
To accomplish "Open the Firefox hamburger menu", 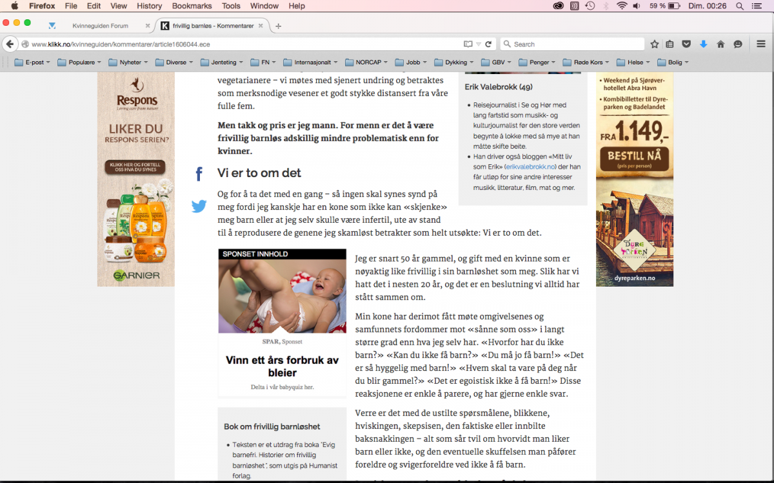I will [x=761, y=44].
